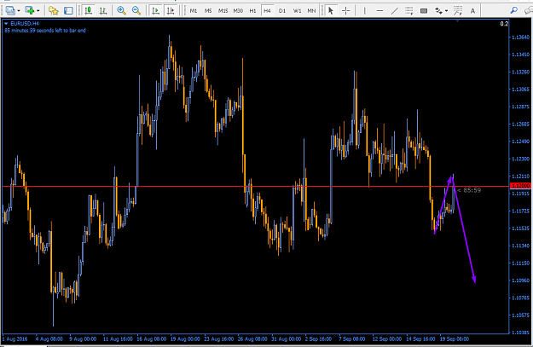Viewport: 533px width, 347px height.
Task: Click the 7 Sep 08:00 date label
Action: tap(352, 338)
